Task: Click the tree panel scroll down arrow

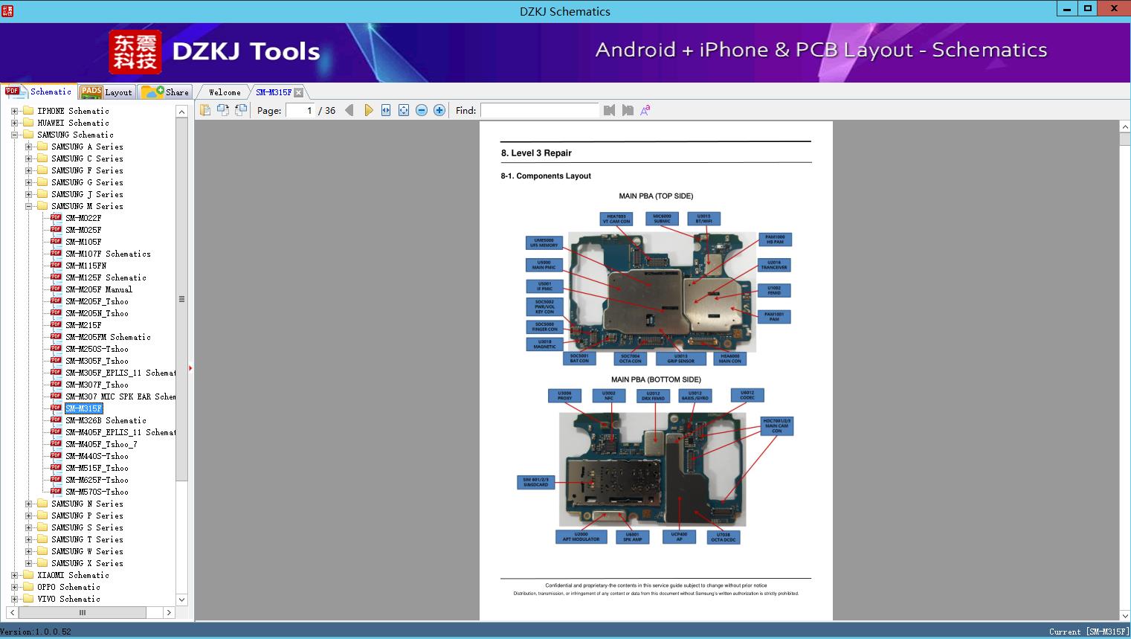Action: (181, 599)
